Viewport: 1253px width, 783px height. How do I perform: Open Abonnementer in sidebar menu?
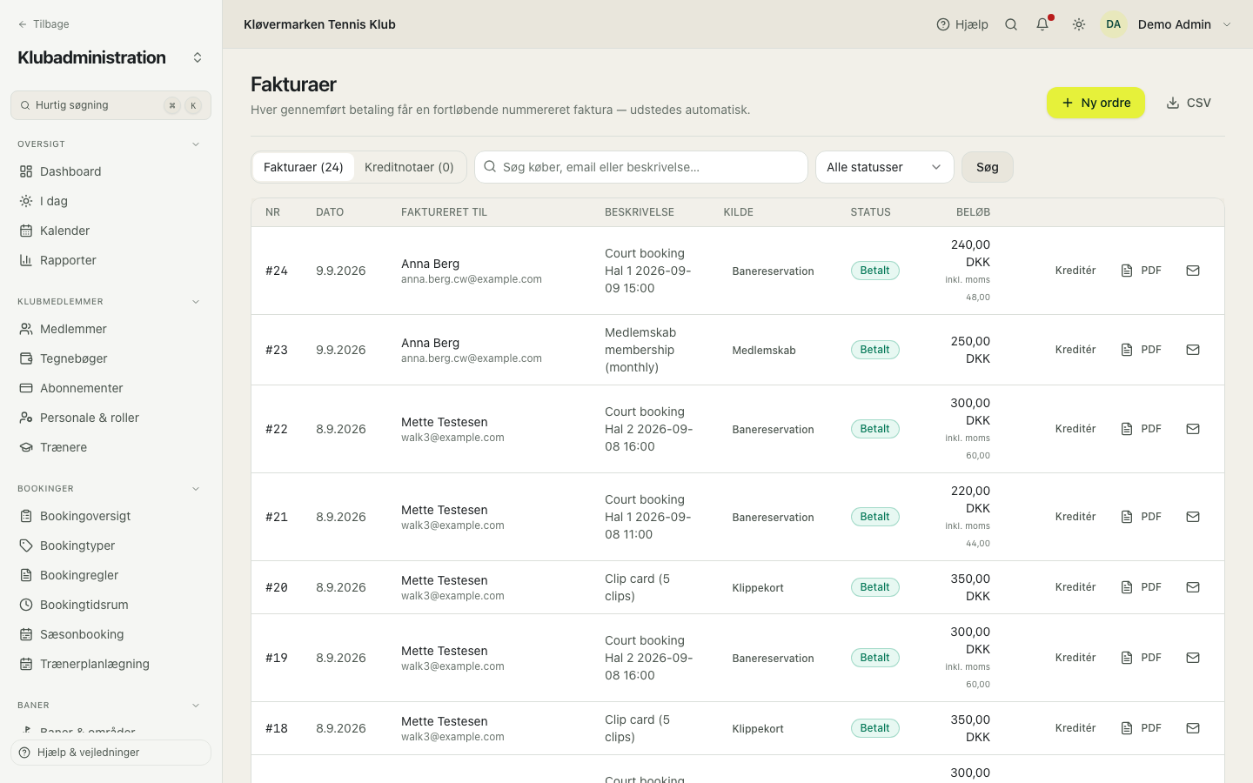point(111,388)
